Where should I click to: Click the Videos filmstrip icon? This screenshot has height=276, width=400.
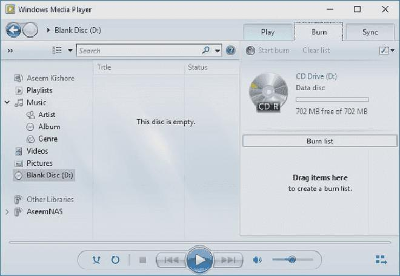[19, 151]
